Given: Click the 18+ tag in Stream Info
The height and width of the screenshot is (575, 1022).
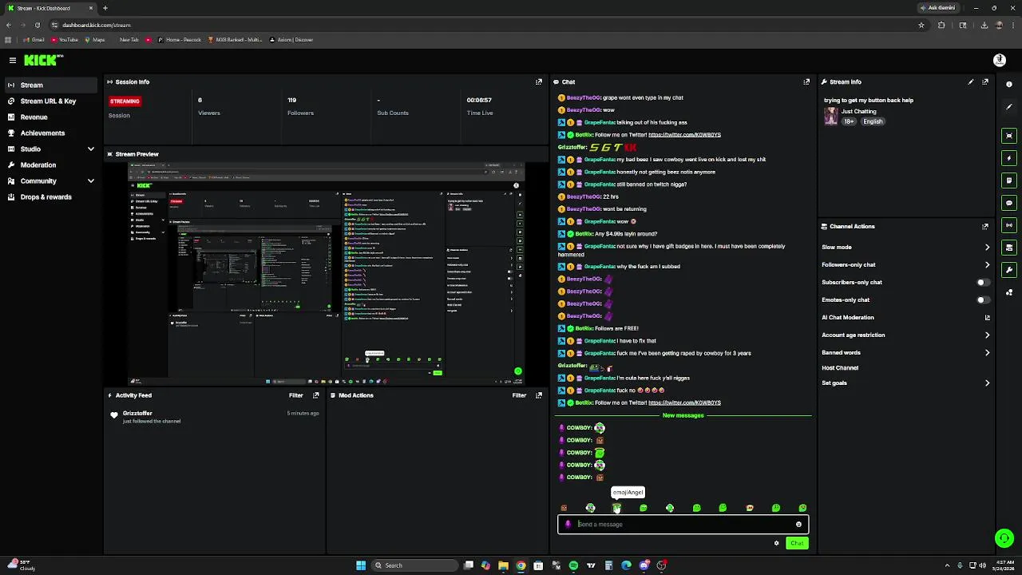Looking at the screenshot, I should point(849,121).
